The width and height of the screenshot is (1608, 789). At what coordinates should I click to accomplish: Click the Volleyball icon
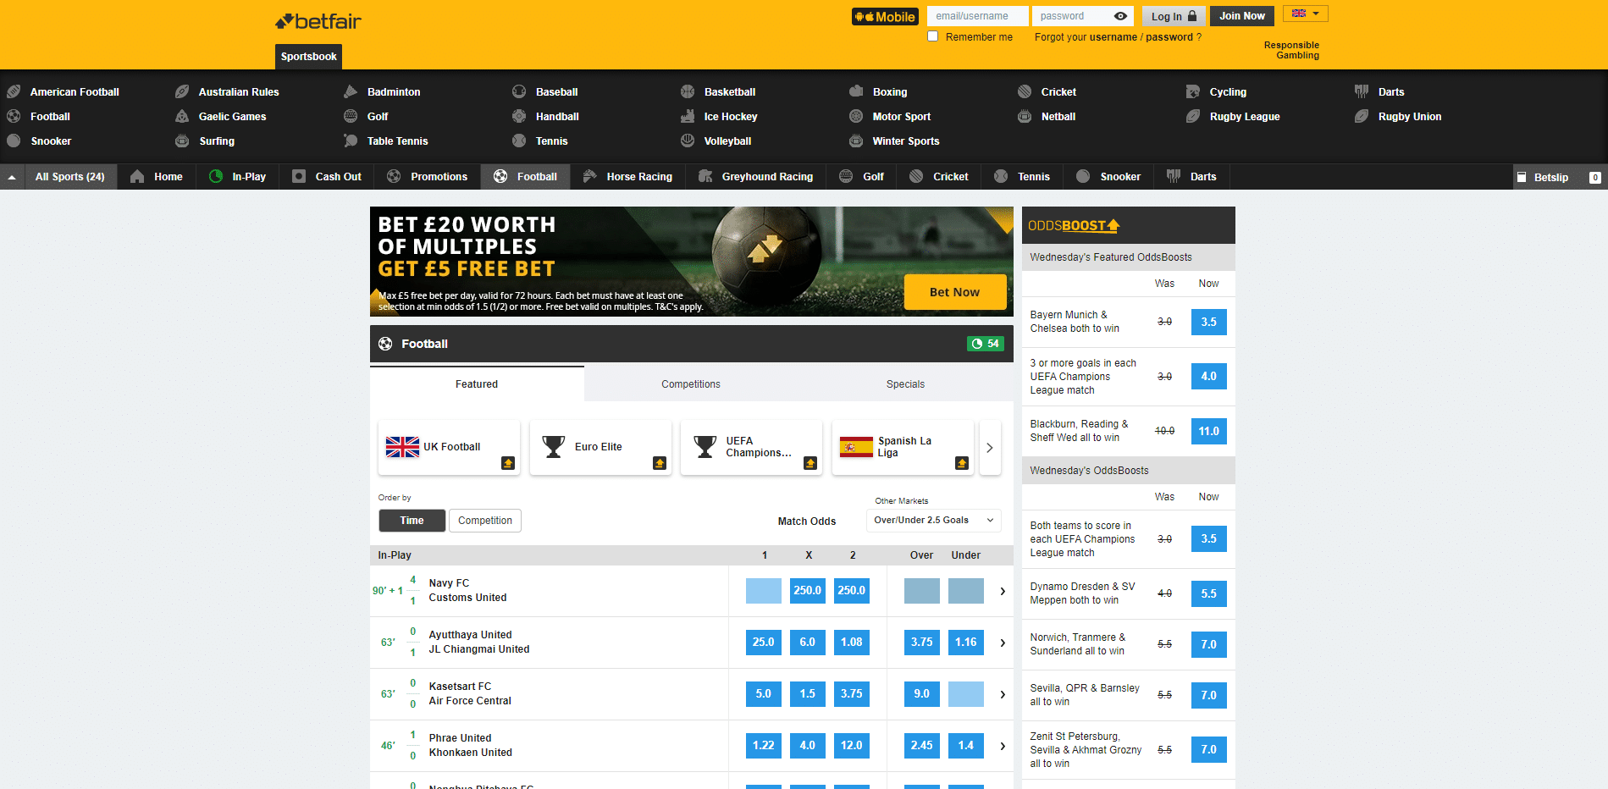click(x=688, y=141)
